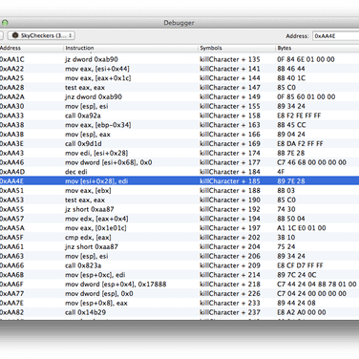Open the SkyCheckers process dropdown
Screen dimensions: 359x359
coord(41,35)
